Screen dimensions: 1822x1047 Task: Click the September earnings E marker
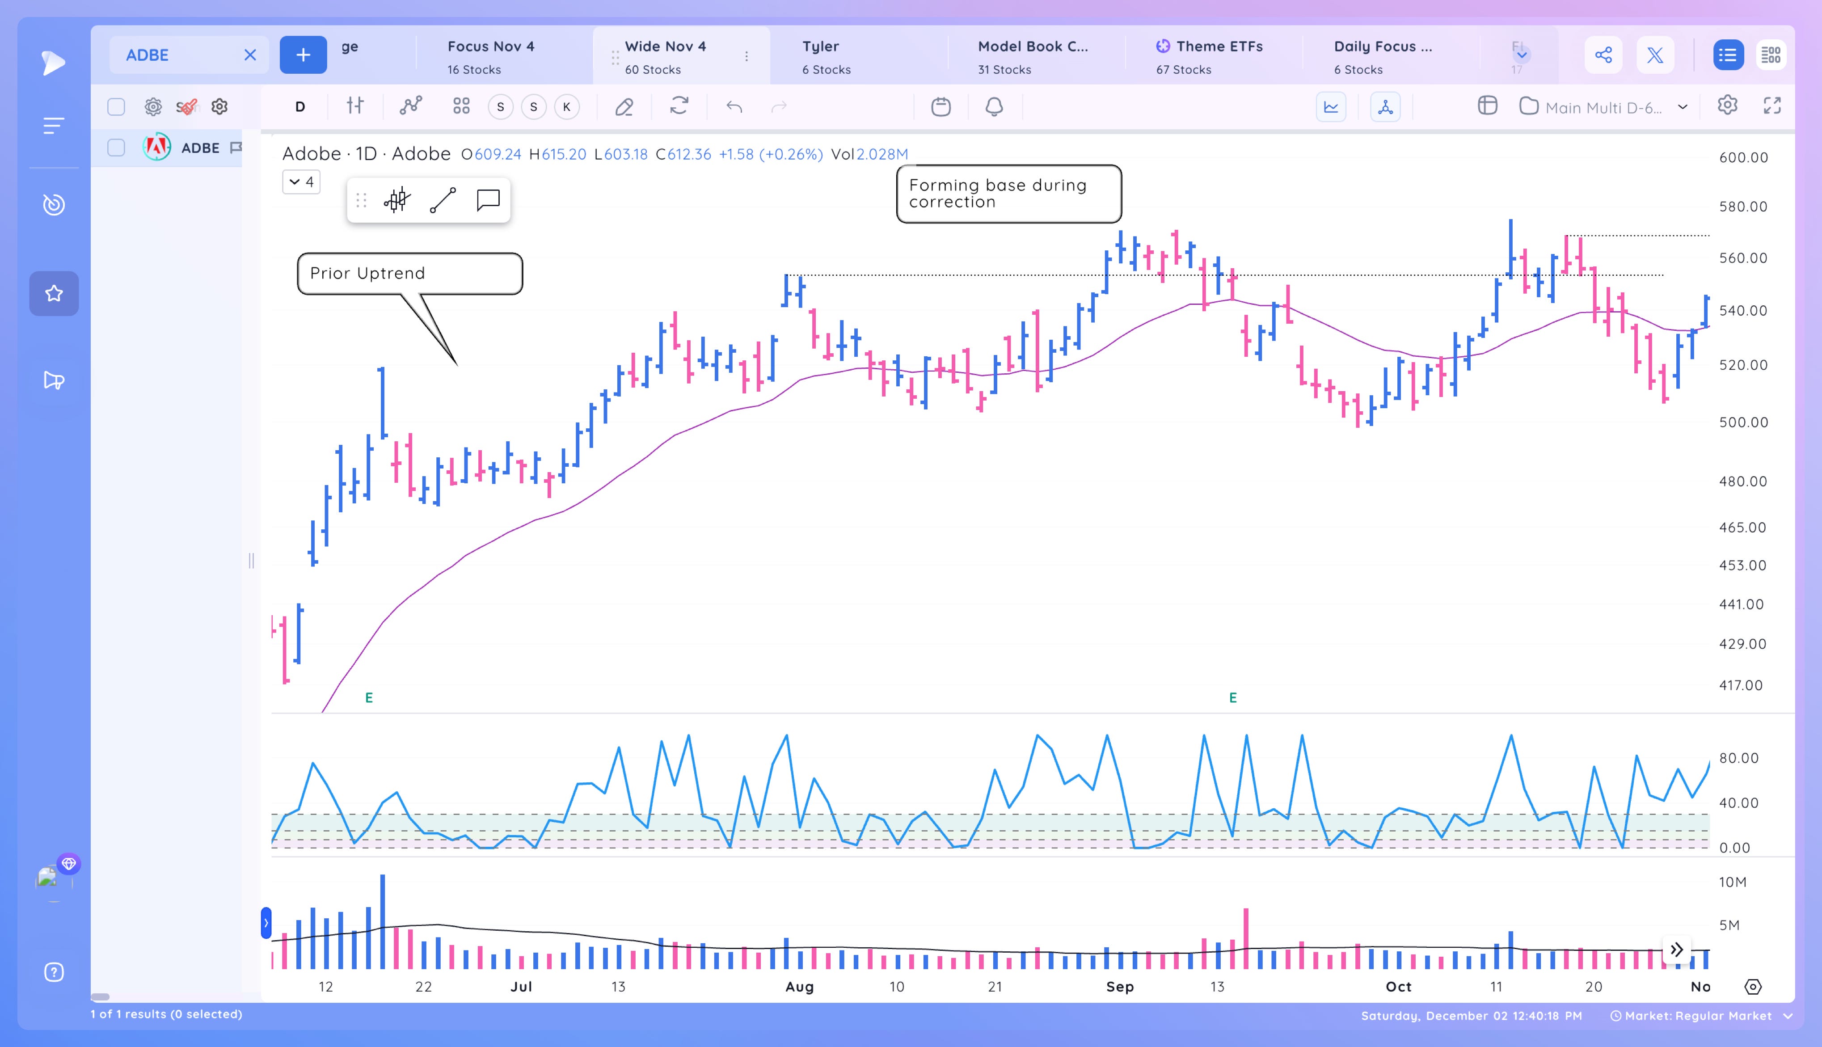[1232, 697]
